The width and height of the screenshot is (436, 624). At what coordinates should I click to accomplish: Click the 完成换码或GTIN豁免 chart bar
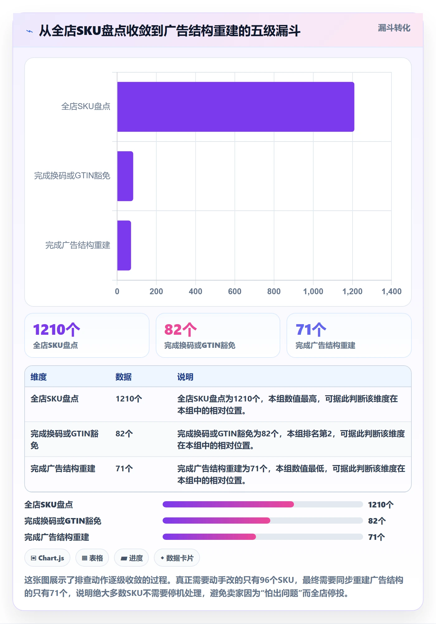click(x=125, y=176)
